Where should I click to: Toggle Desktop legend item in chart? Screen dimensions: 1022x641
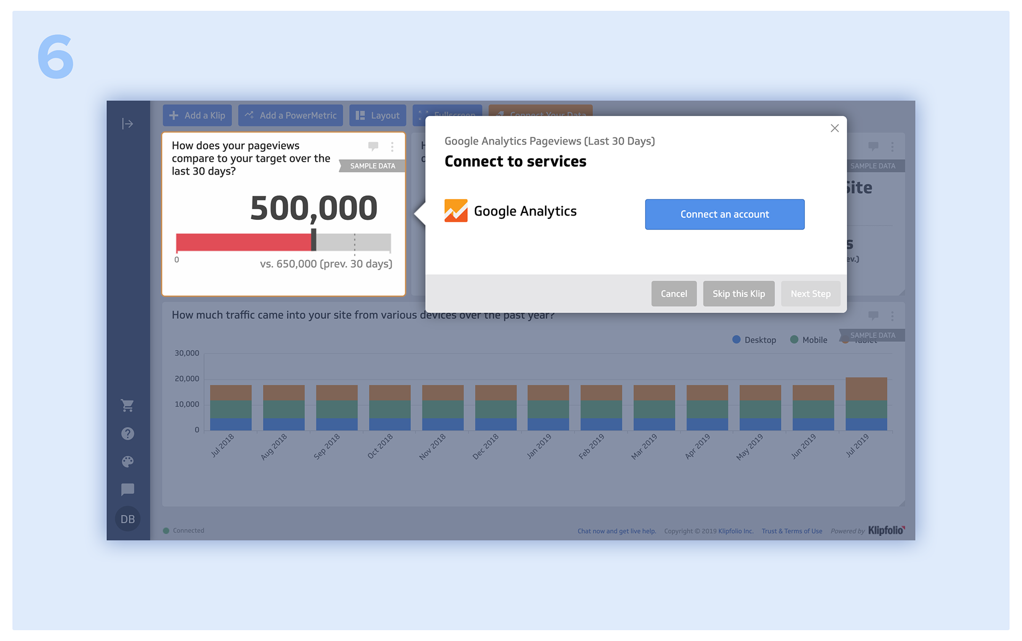click(754, 340)
